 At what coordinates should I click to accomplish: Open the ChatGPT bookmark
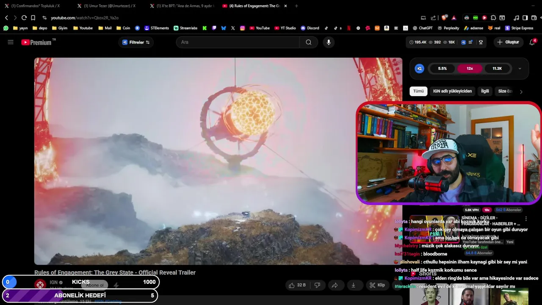(422, 28)
